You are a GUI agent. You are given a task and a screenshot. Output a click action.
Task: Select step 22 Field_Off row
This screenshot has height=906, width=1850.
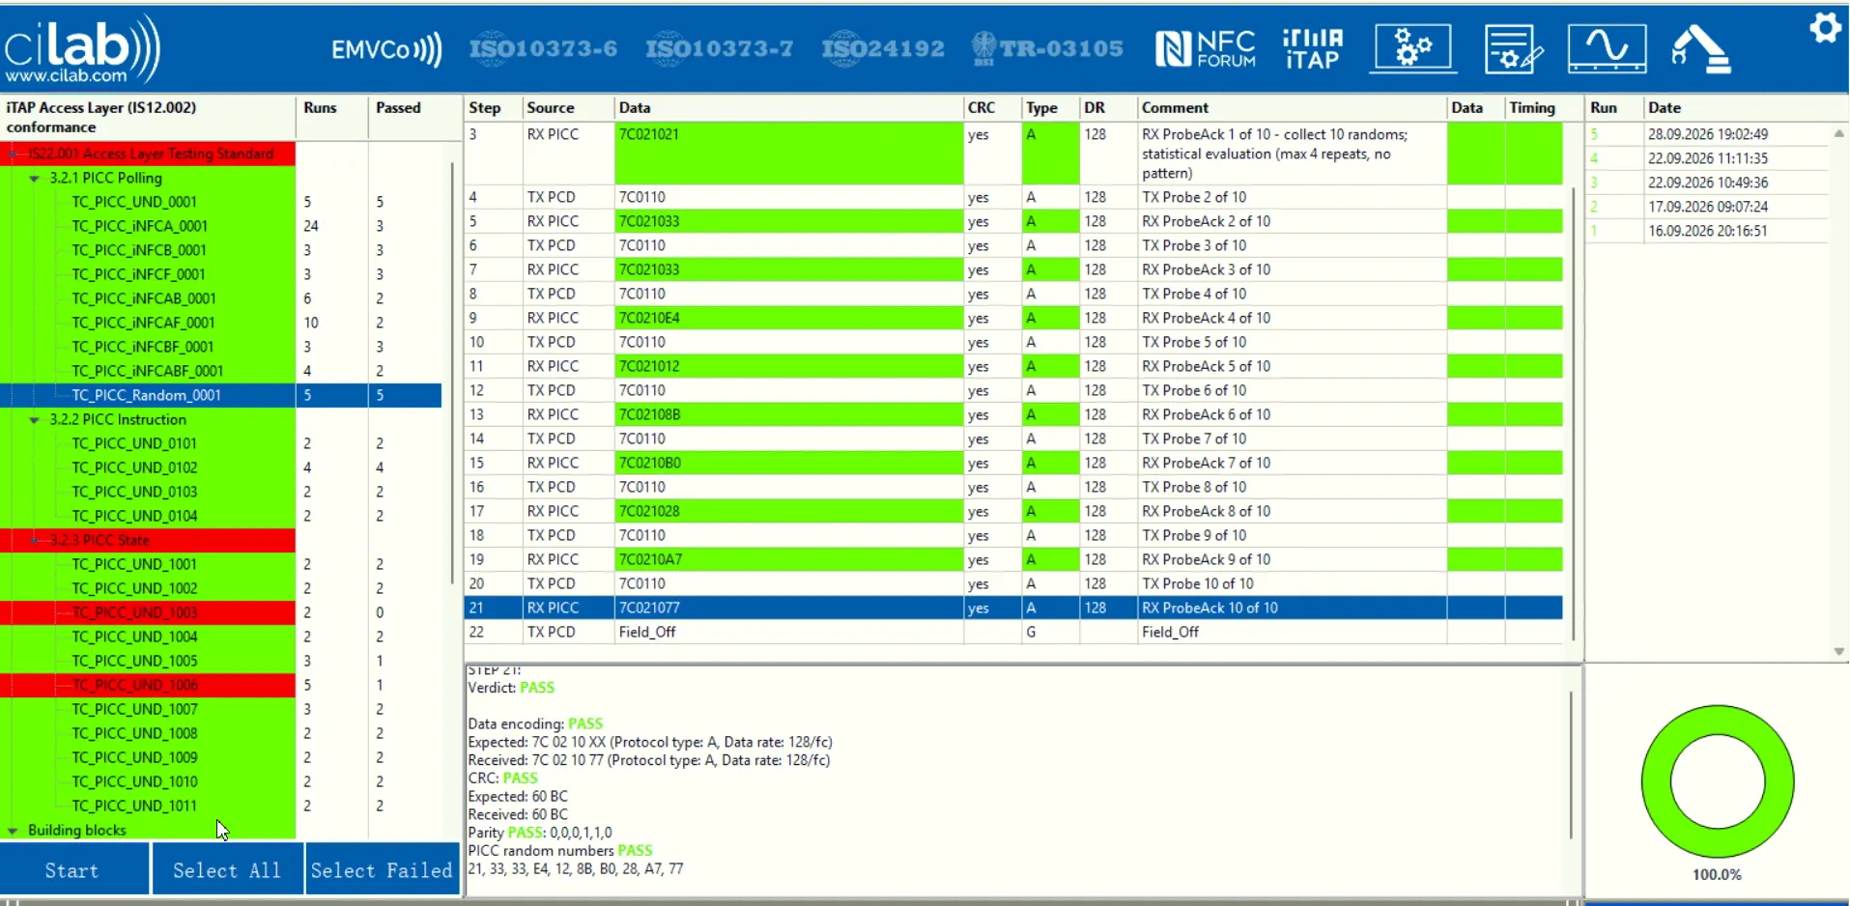click(1013, 632)
